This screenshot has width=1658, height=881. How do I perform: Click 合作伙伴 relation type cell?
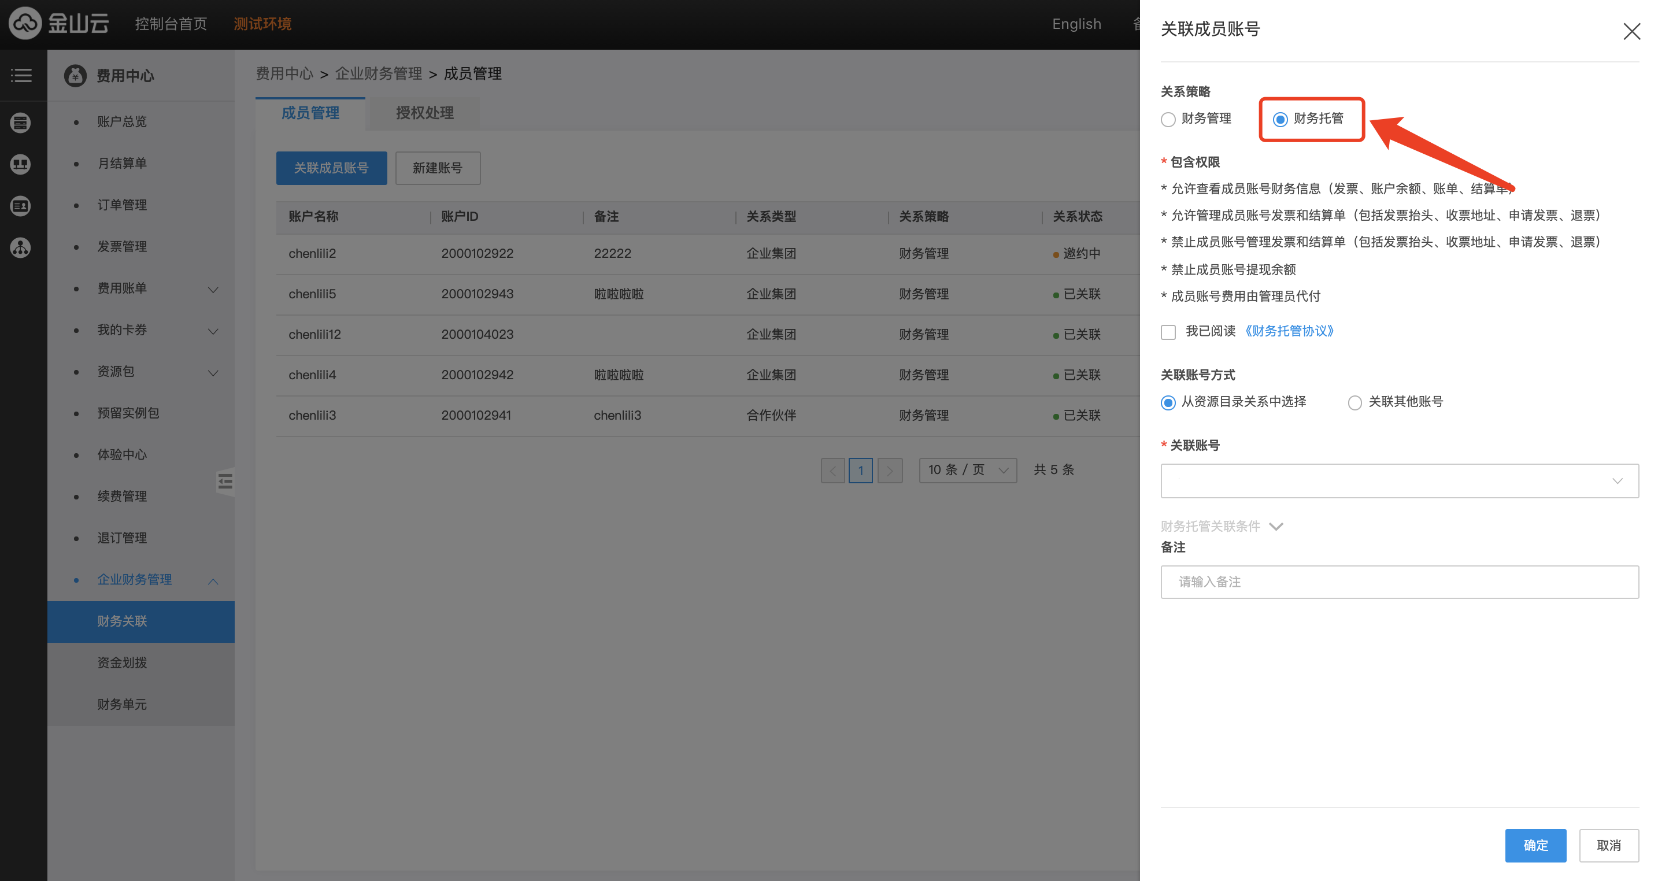tap(771, 415)
